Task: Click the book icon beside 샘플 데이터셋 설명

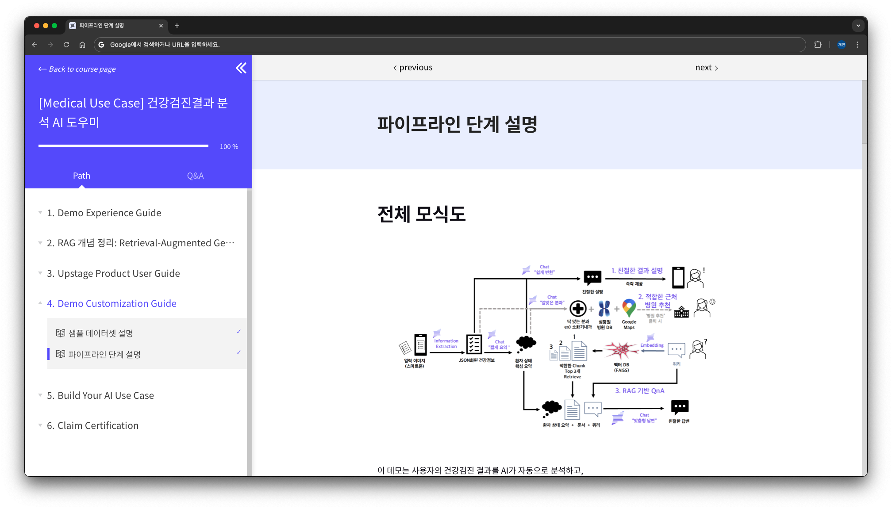Action: tap(61, 333)
